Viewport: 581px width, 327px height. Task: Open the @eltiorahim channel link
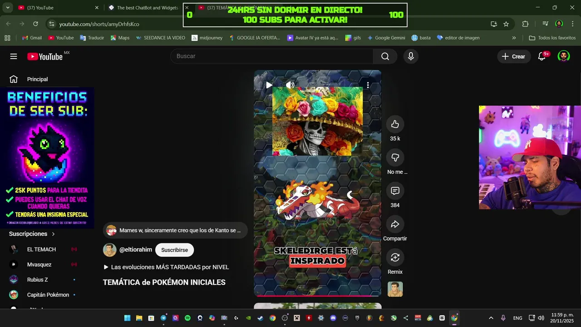click(136, 250)
